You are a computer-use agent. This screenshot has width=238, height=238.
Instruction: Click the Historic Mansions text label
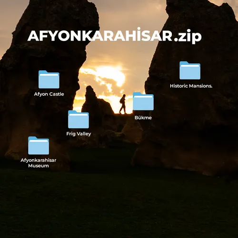(191, 86)
